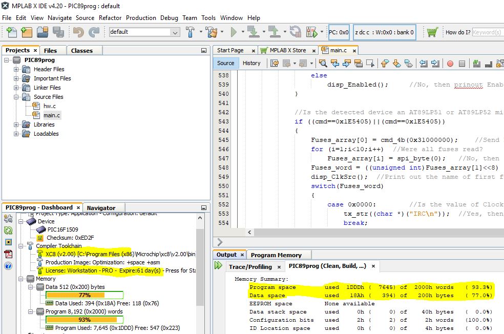Click the Make and Program Device icon

[254, 32]
